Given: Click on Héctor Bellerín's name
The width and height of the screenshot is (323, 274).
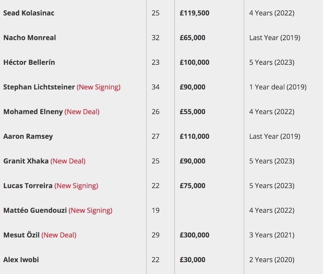Looking at the screenshot, I should [x=29, y=62].
